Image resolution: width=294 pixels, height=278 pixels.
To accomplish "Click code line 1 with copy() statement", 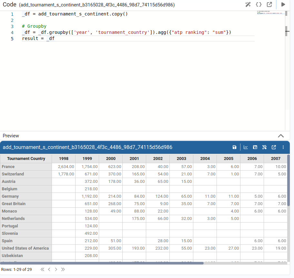I will pyautogui.click(x=75, y=14).
